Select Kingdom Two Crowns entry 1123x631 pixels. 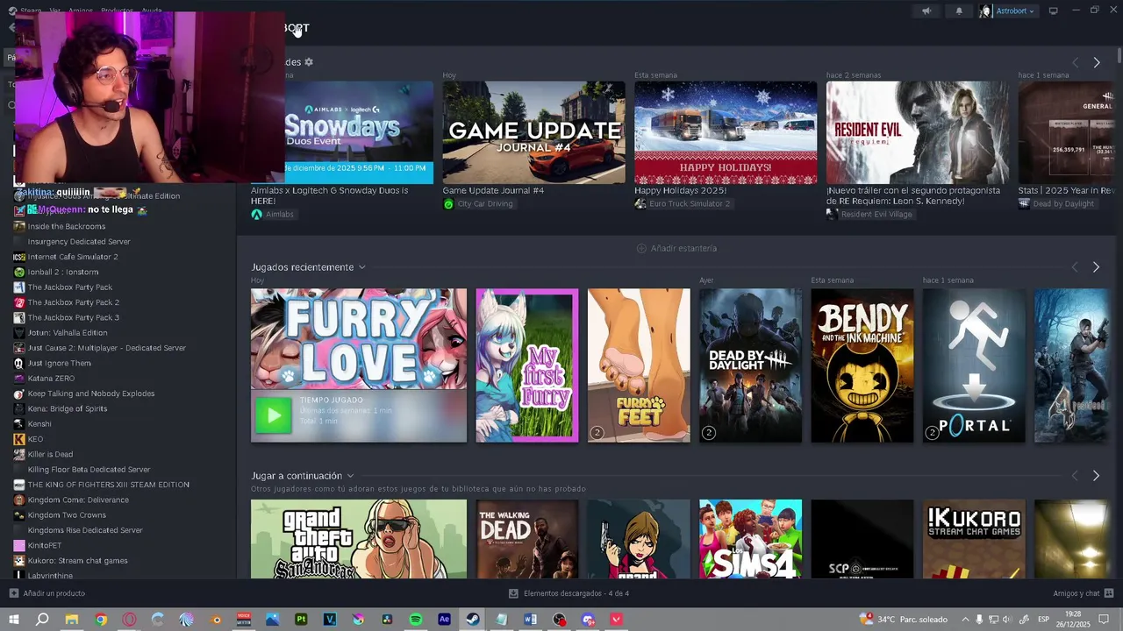click(67, 515)
